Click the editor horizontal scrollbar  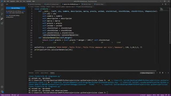click(x=95, y=71)
